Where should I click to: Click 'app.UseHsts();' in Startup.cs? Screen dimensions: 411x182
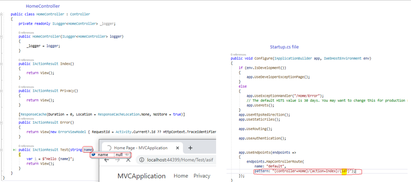tap(260, 105)
